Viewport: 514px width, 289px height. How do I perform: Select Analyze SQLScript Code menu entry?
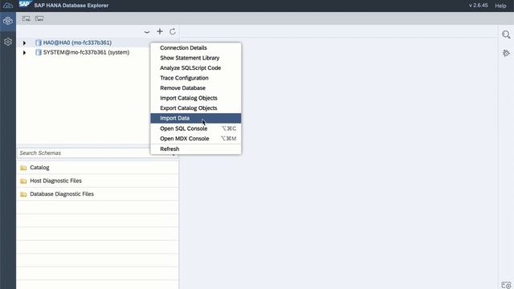point(196,67)
